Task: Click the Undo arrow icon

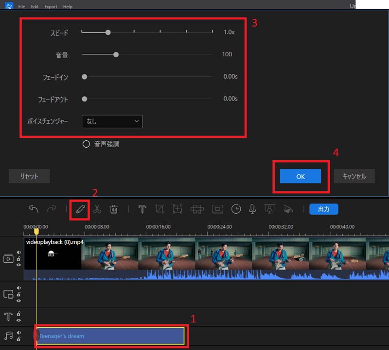Action: pyautogui.click(x=34, y=209)
